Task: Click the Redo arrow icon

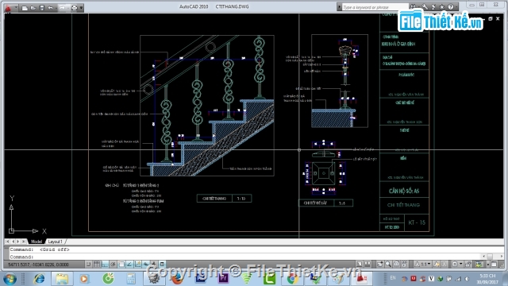Action: pos(62,8)
